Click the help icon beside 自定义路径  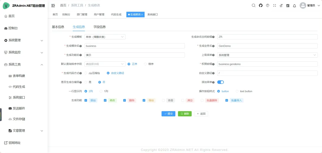(213, 73)
